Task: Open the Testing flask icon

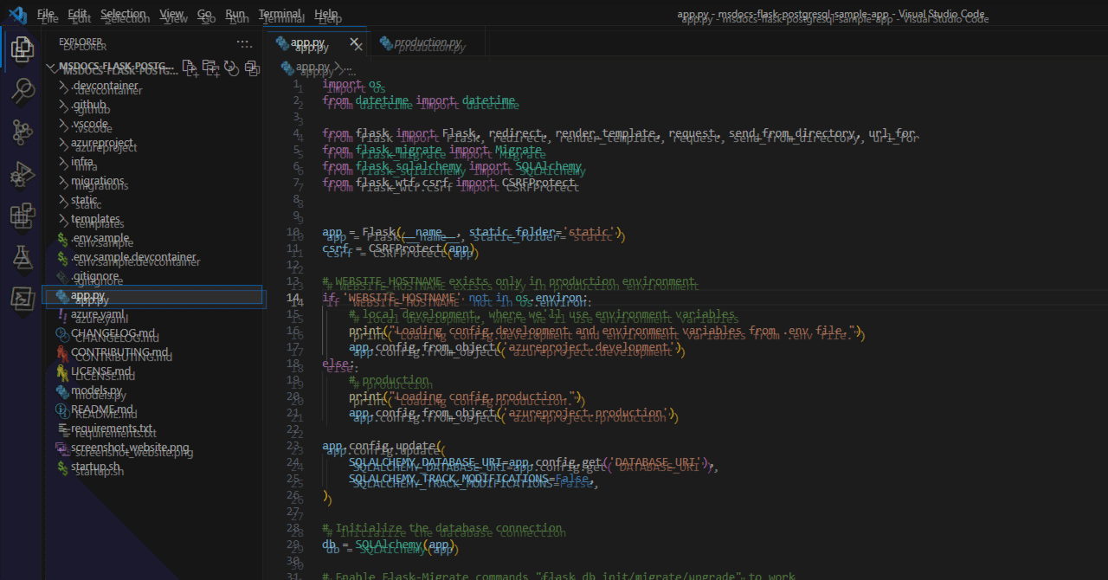Action: [23, 257]
